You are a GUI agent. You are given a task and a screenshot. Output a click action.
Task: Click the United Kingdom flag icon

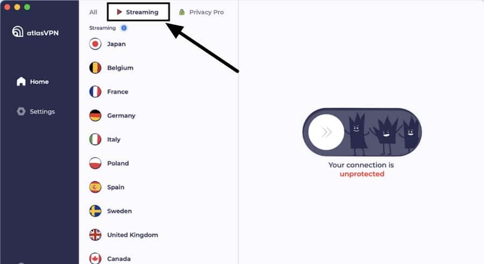click(95, 234)
